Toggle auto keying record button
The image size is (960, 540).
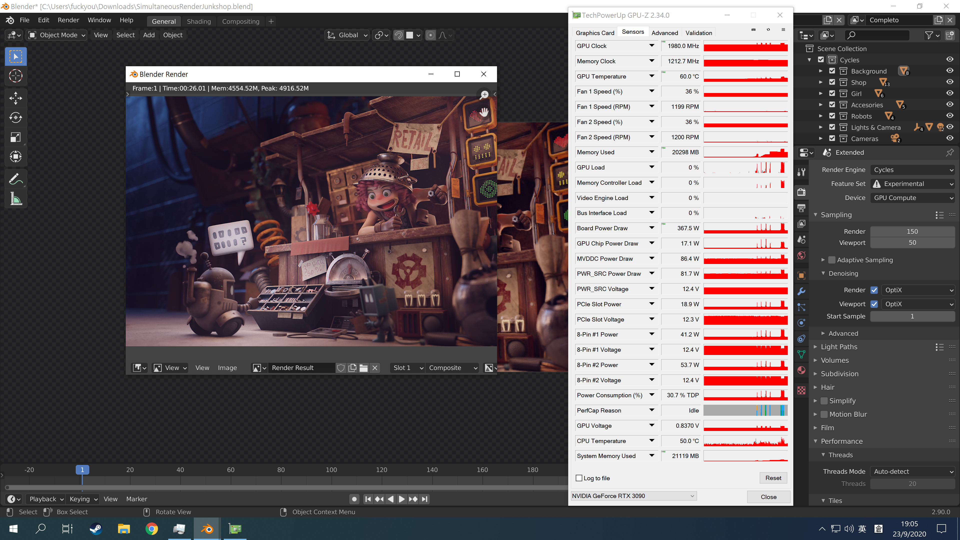(x=354, y=499)
